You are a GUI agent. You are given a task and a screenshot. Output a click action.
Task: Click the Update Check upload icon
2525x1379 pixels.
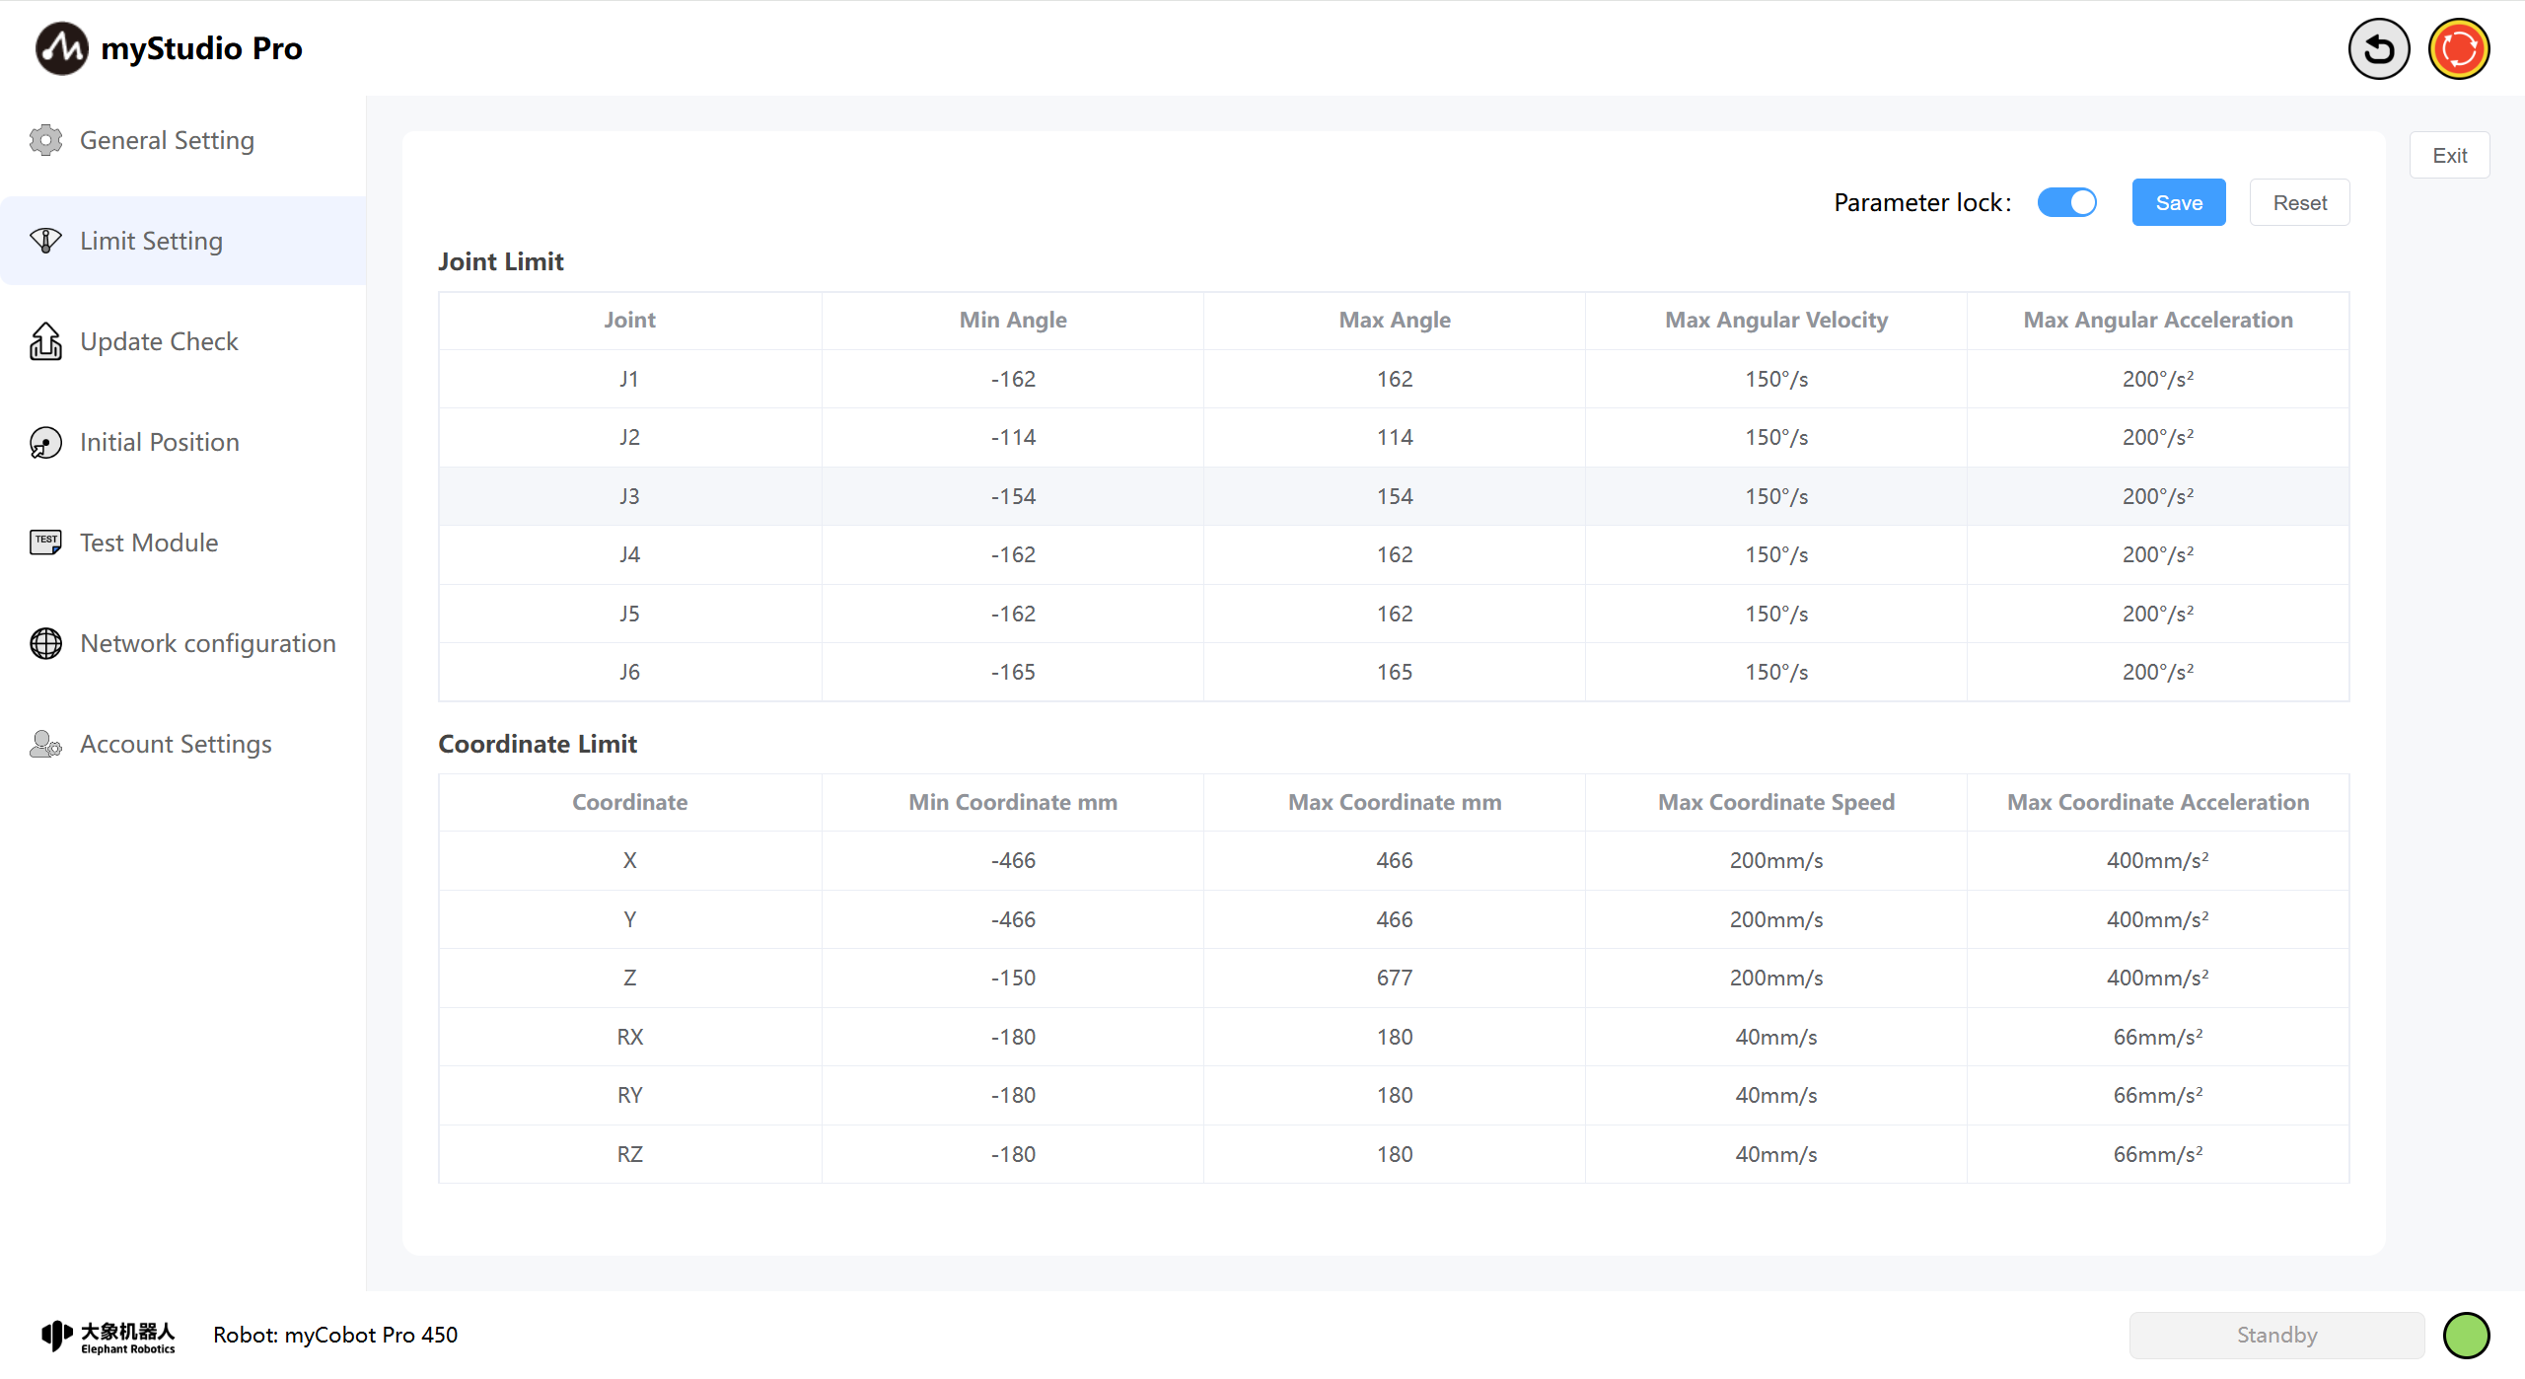[x=45, y=341]
